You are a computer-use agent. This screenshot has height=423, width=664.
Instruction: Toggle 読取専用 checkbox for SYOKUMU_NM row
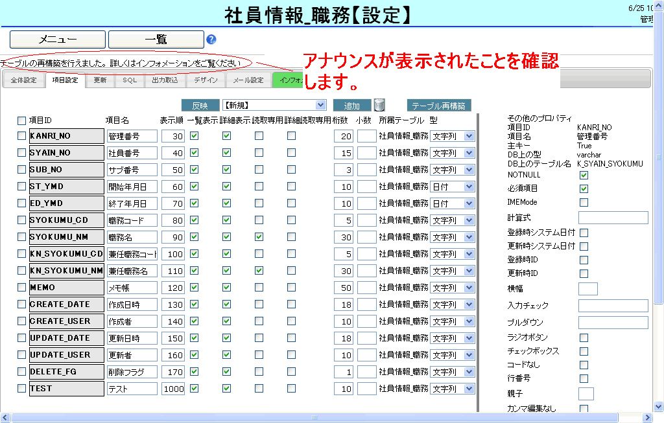[259, 237]
